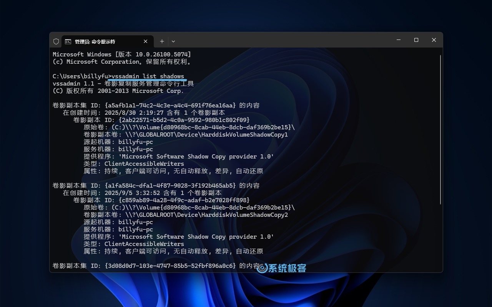Open the new tab profile dropdown

pos(173,41)
